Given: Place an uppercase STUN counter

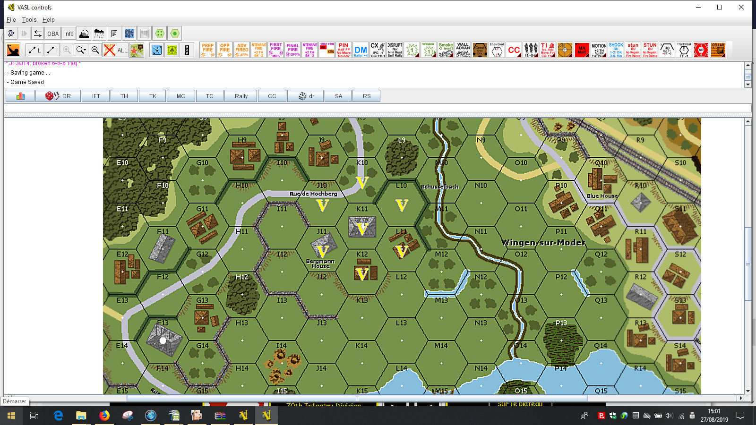Looking at the screenshot, I should [x=650, y=50].
